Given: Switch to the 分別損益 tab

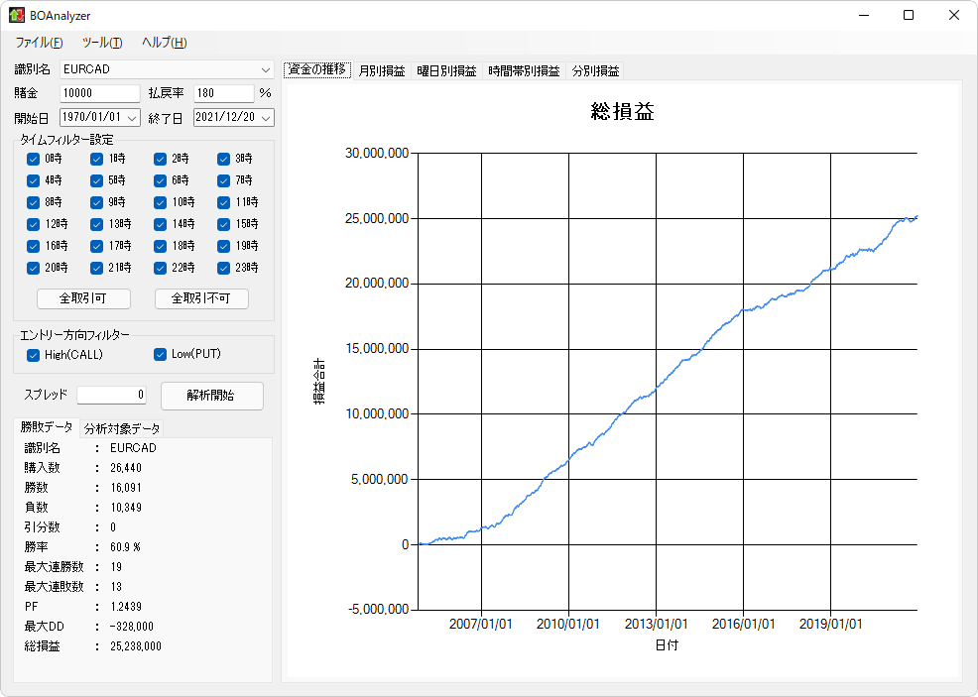Looking at the screenshot, I should pyautogui.click(x=596, y=71).
